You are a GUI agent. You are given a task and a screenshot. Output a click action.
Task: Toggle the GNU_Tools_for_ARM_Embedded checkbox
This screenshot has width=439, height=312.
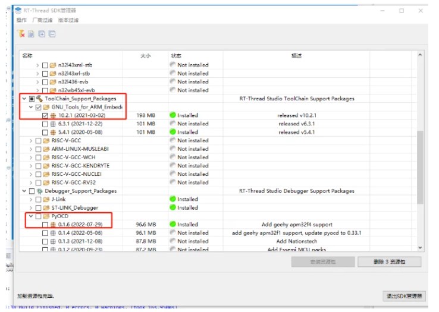[x=39, y=107]
